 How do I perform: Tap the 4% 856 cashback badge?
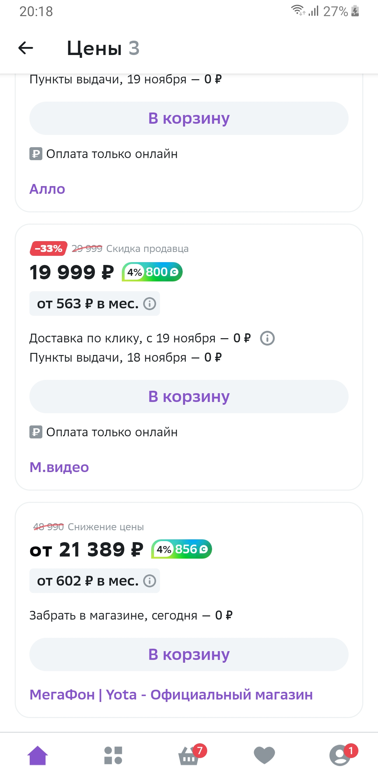182,549
